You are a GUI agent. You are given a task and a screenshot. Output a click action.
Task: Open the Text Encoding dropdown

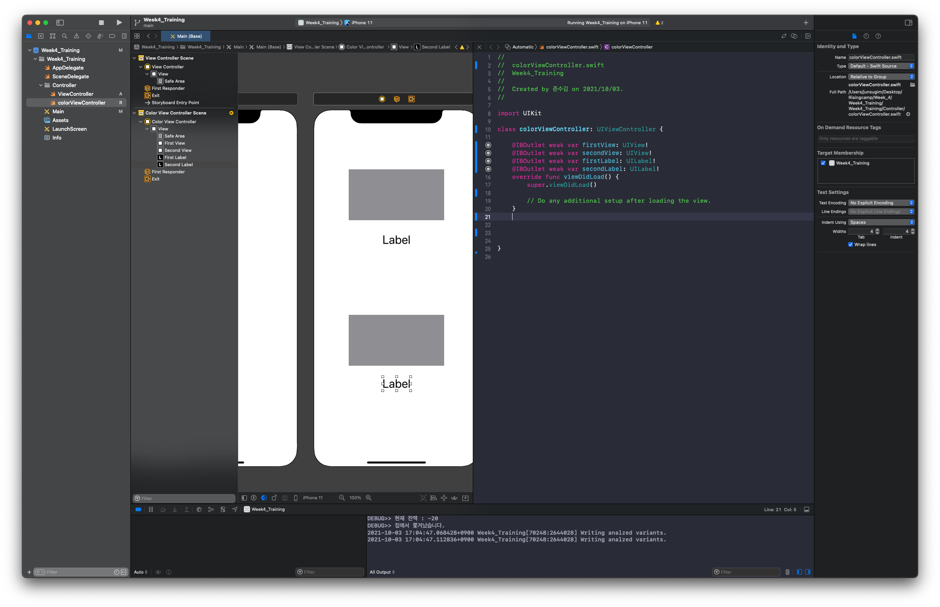pos(881,203)
